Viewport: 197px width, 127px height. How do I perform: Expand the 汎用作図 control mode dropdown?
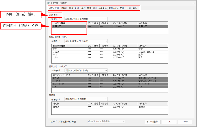click(86, 19)
